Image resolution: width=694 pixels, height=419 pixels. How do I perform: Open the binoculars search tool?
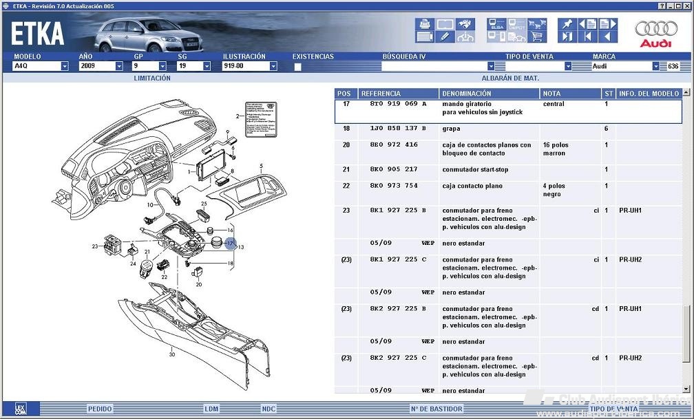coord(465,24)
